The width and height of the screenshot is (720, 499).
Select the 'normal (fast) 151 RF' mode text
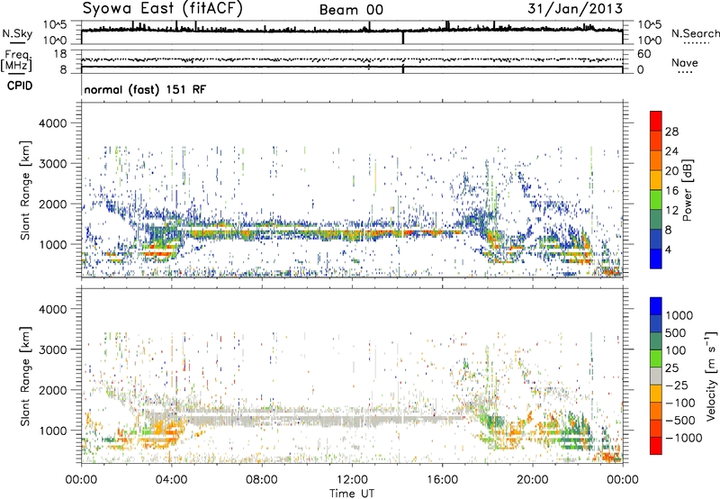(x=145, y=89)
